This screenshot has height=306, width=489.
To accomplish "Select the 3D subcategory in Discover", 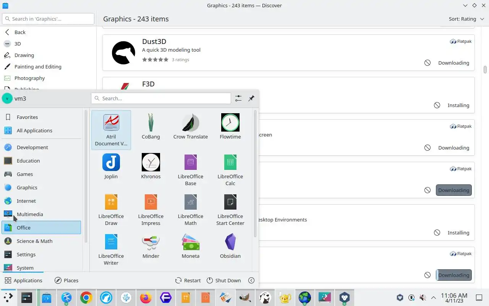I will pyautogui.click(x=48, y=44).
